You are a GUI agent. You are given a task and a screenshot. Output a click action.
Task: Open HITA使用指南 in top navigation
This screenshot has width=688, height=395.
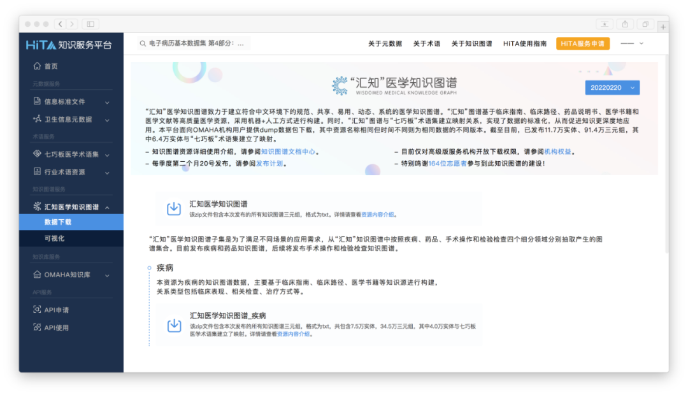pyautogui.click(x=525, y=43)
